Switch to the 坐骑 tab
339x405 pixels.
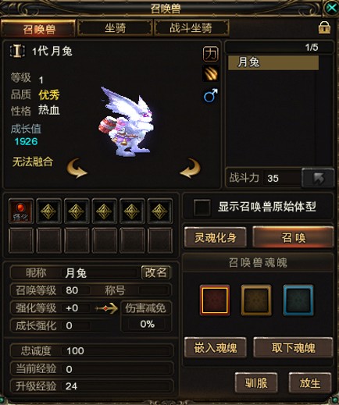pos(115,27)
